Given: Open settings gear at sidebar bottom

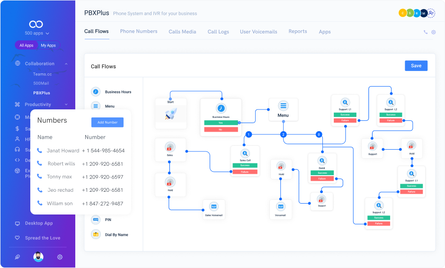Looking at the screenshot, I should 60,257.
